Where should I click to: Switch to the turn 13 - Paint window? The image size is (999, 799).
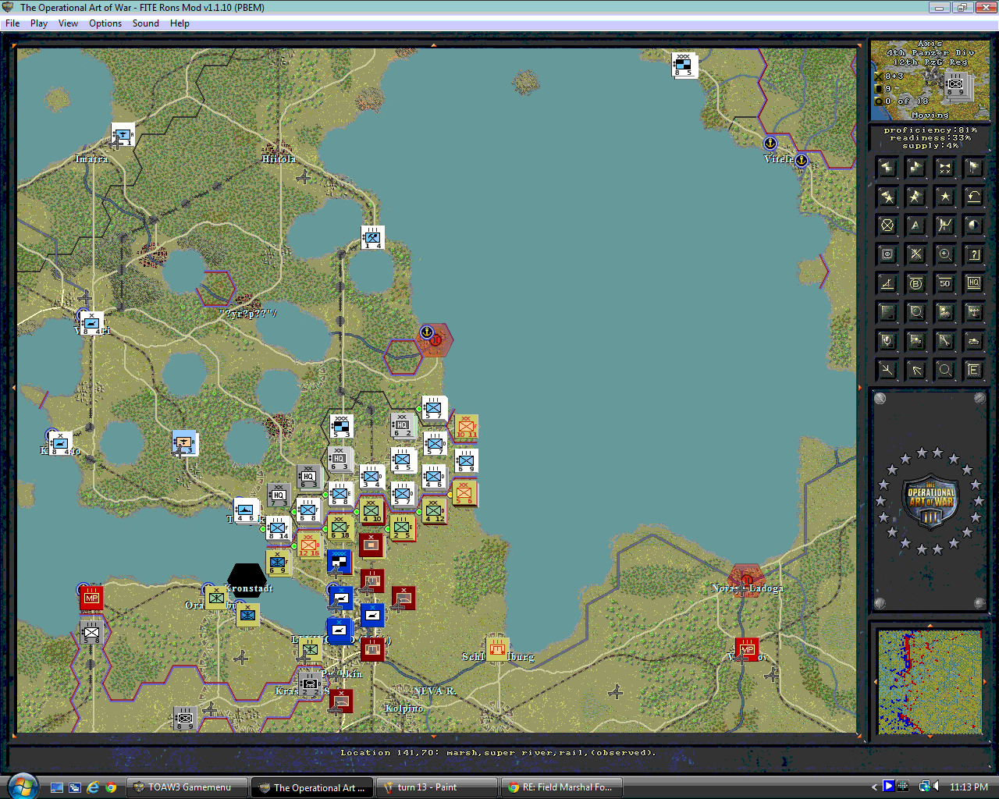tap(437, 787)
